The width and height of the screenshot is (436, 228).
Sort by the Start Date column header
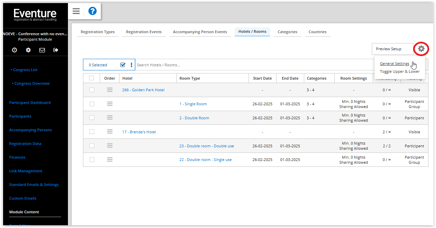click(262, 78)
